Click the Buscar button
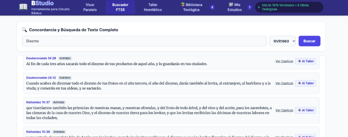This screenshot has width=348, height=137. tap(309, 41)
